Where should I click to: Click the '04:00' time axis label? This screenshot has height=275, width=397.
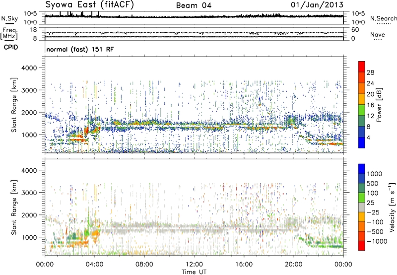tap(94, 265)
